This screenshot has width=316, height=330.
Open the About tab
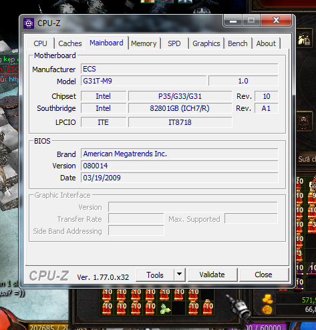266,43
